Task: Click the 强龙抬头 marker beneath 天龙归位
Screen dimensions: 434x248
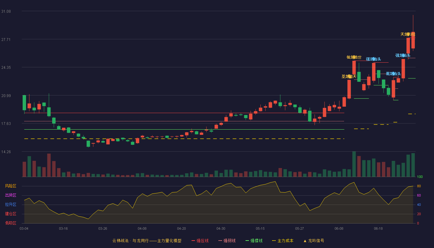Action: pos(403,55)
